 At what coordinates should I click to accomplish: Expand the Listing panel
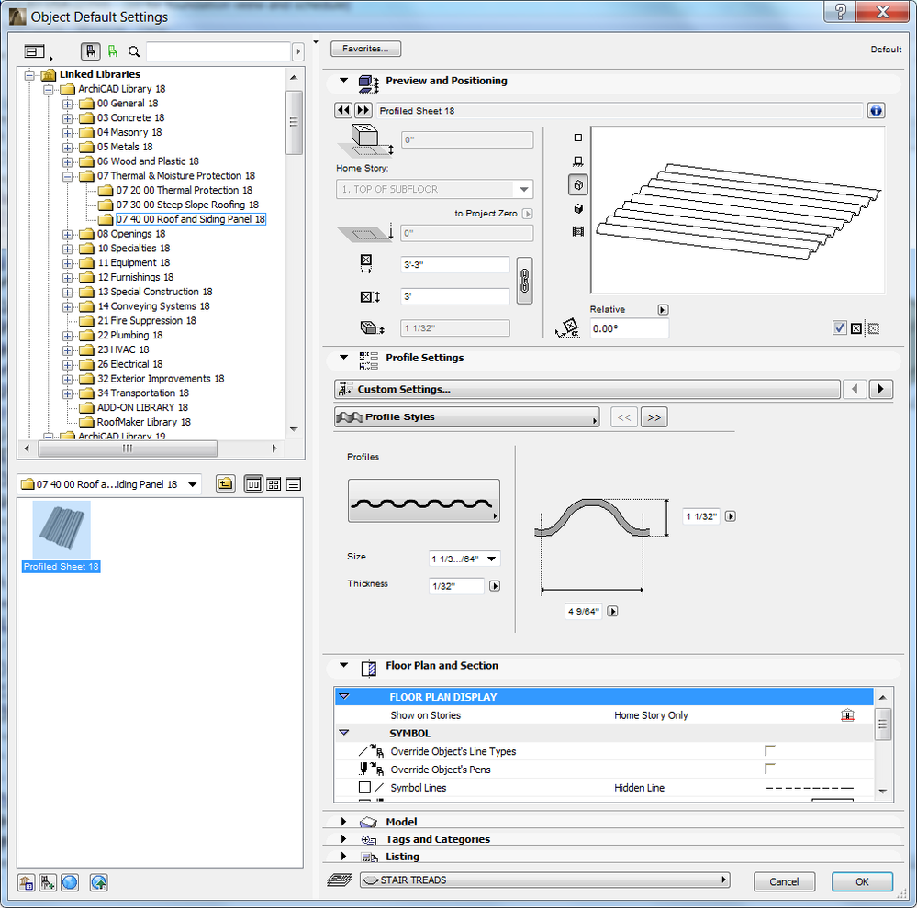(x=344, y=857)
